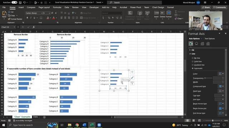The height and width of the screenshot is (128, 229).
Task: Click the Format cells icon
Action: point(169,13)
